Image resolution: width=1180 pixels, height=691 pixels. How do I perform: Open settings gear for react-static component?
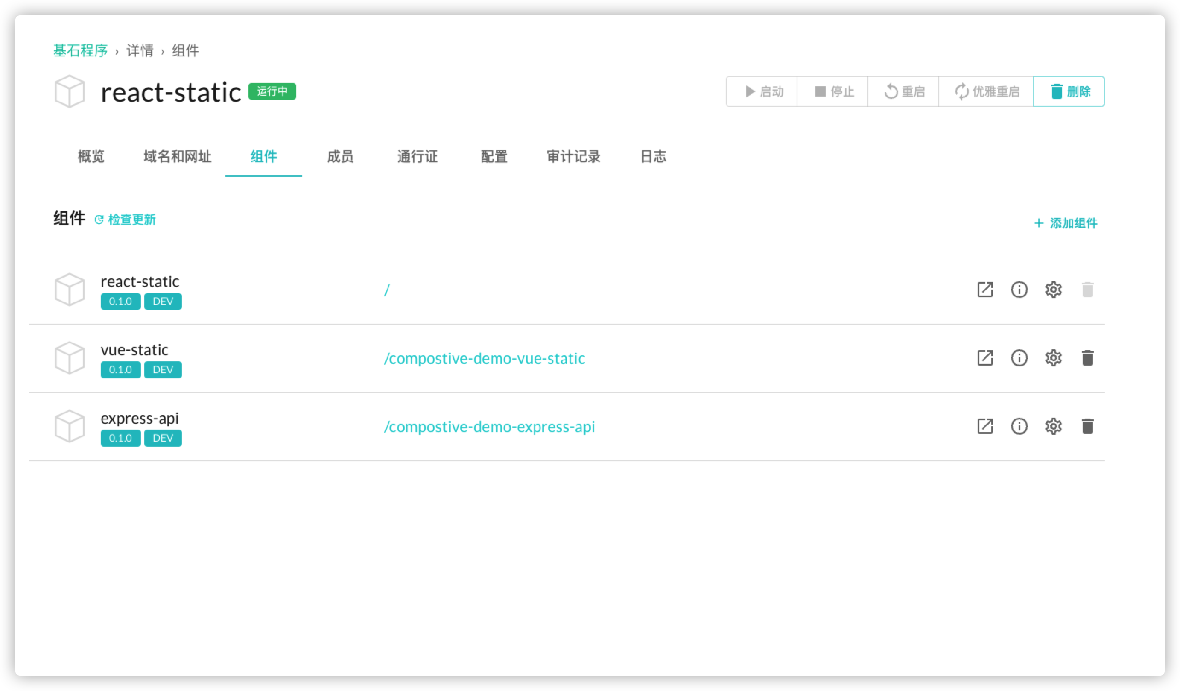1053,290
